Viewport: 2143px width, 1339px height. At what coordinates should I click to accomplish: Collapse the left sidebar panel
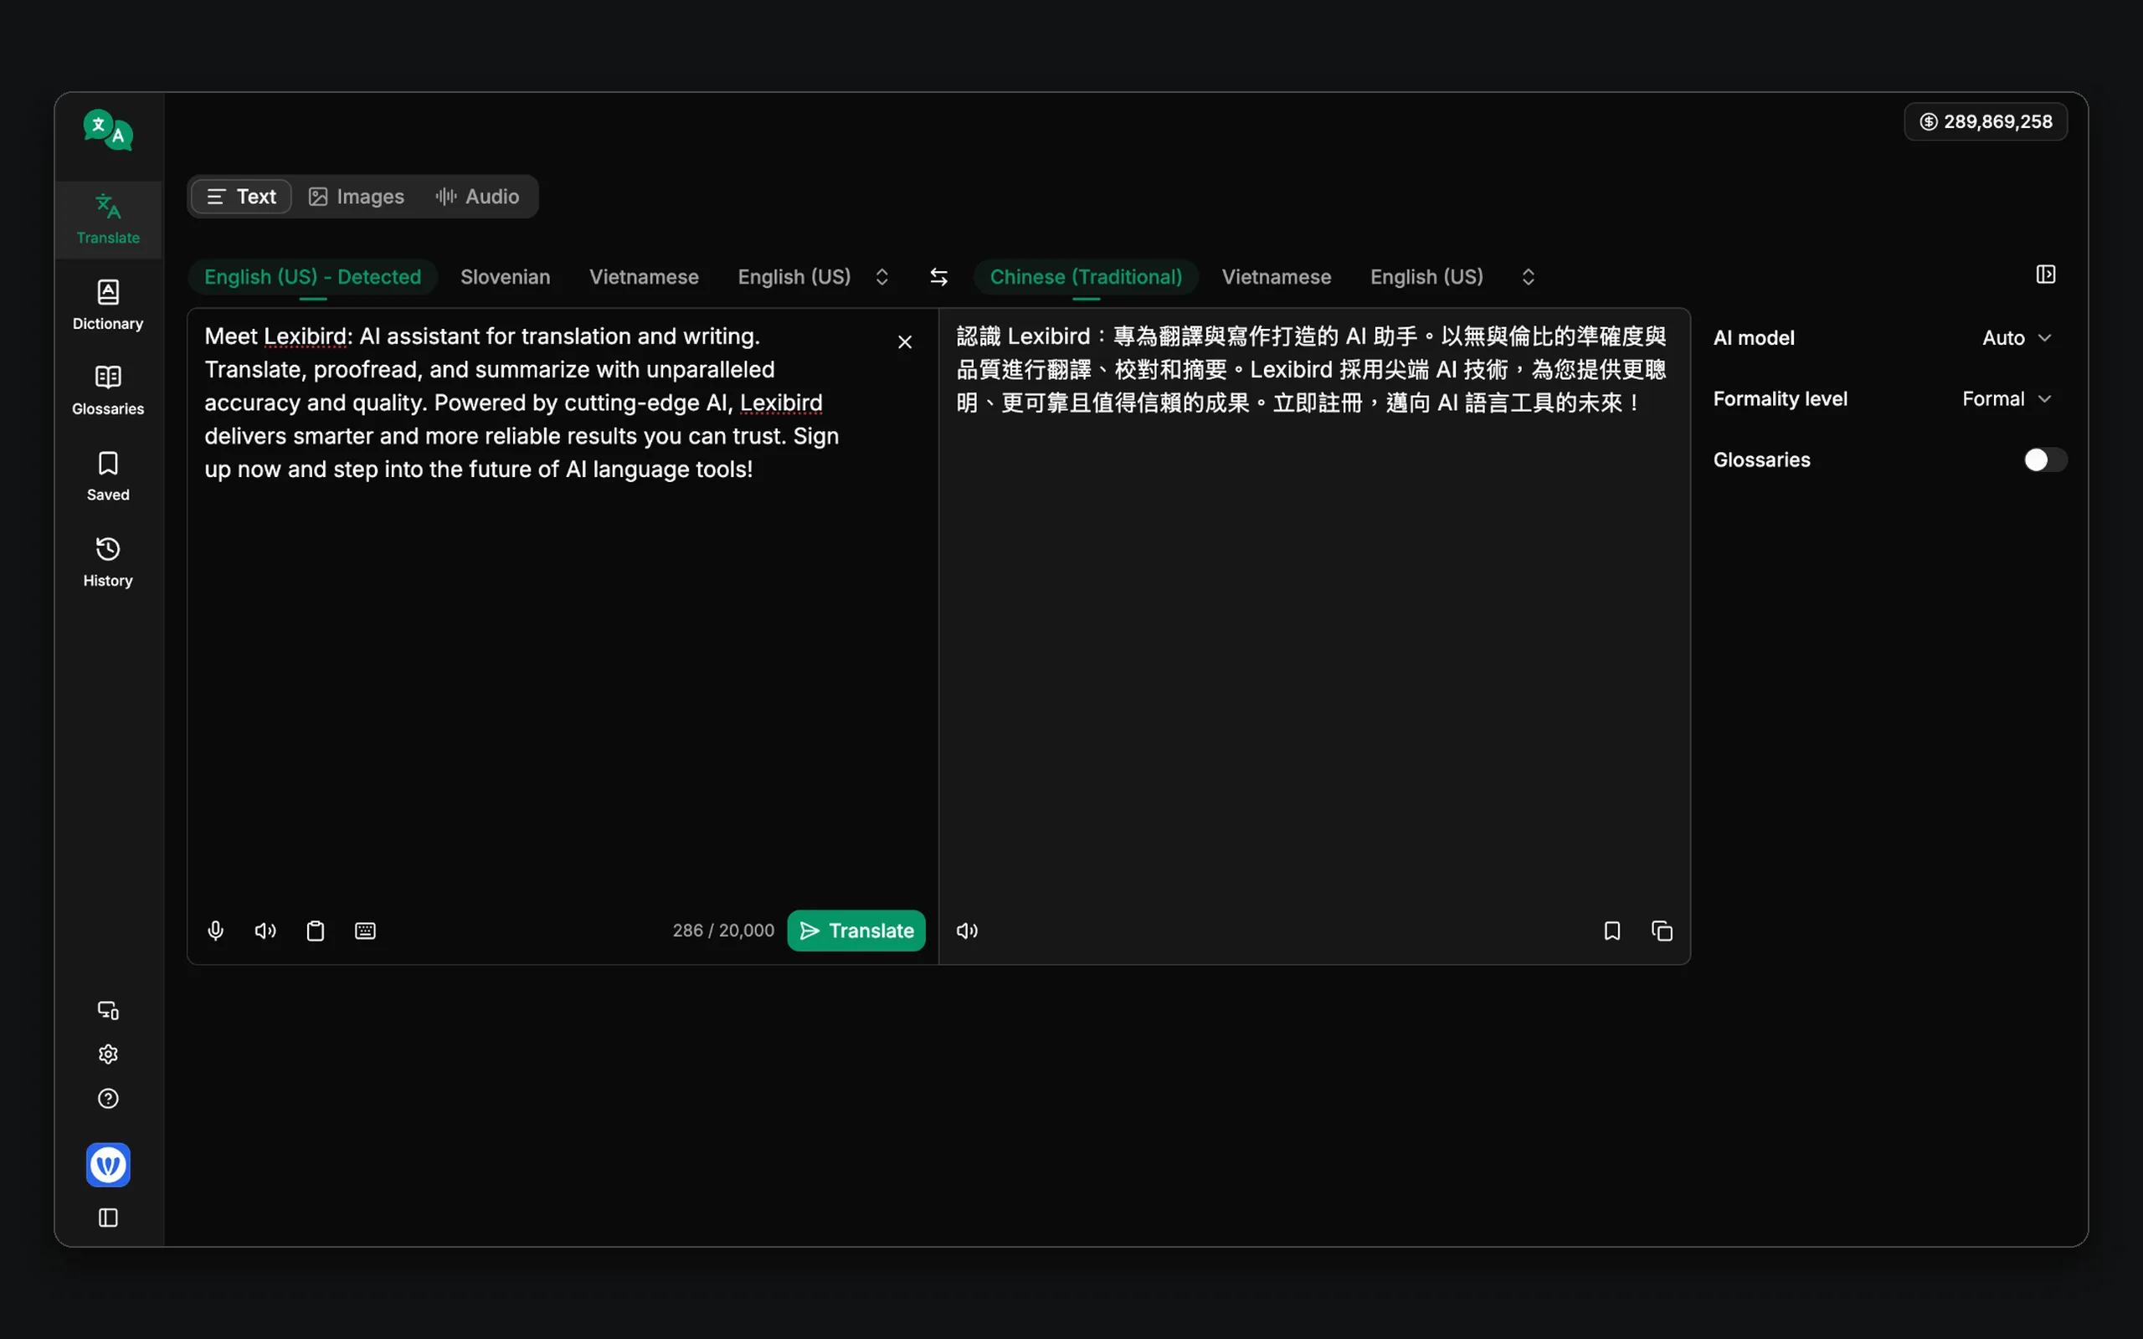(108, 1218)
